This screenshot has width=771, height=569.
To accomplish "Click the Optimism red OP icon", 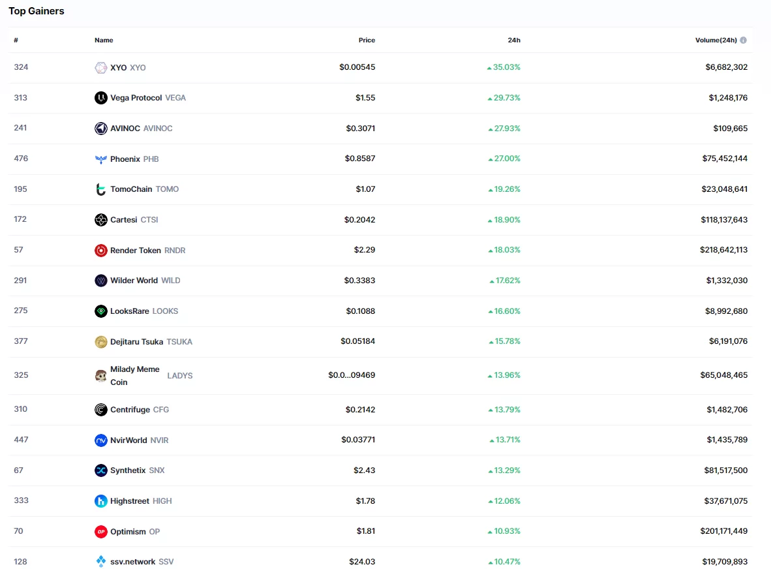I will [100, 532].
